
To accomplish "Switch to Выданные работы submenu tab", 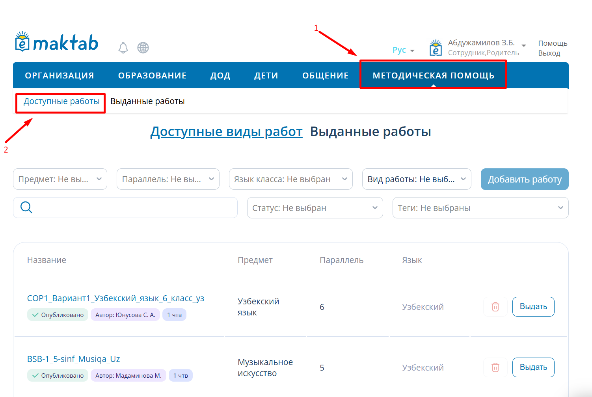I will tap(147, 101).
